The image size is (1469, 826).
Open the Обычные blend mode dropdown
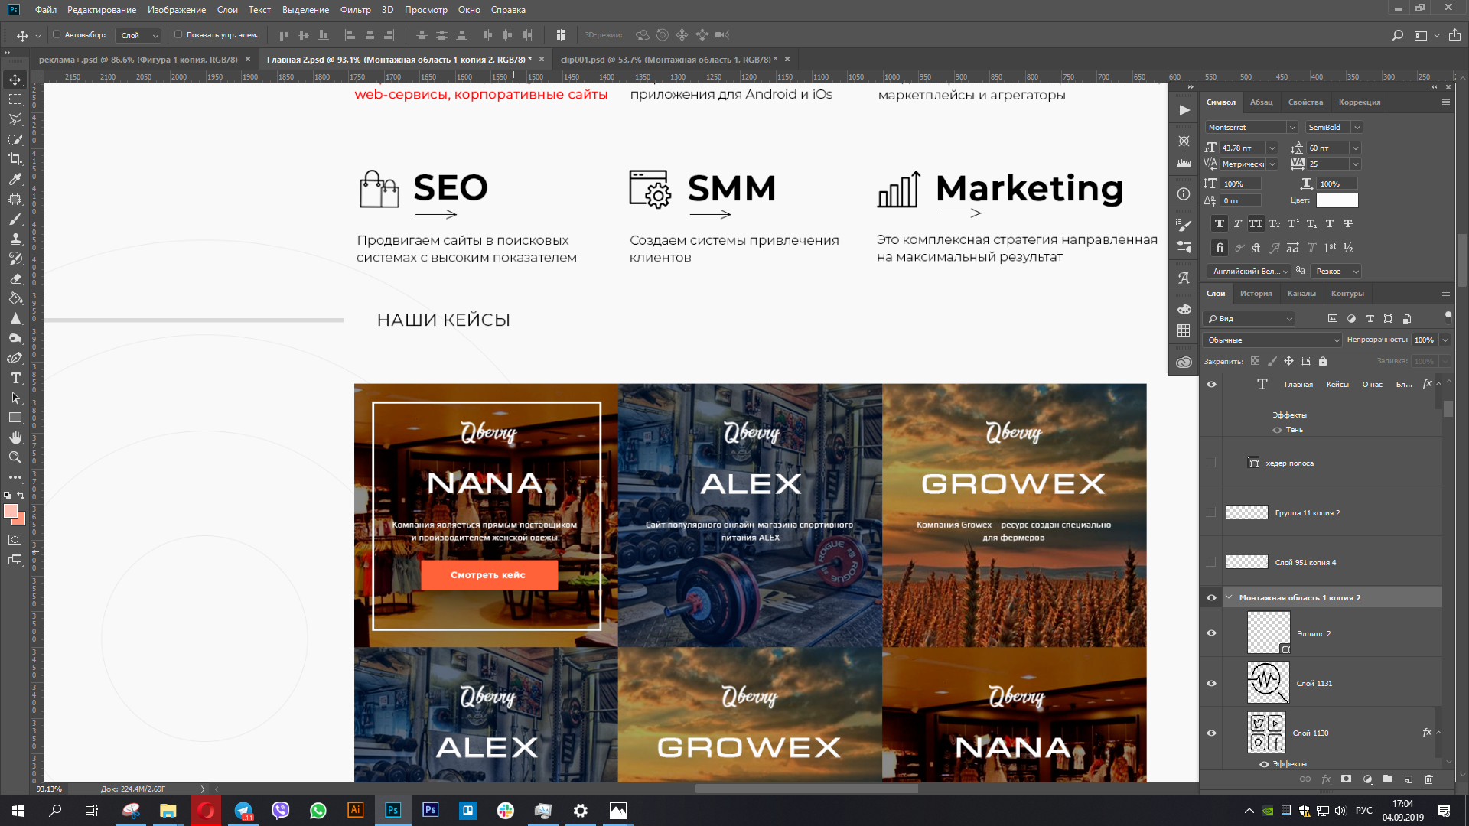tap(1272, 340)
